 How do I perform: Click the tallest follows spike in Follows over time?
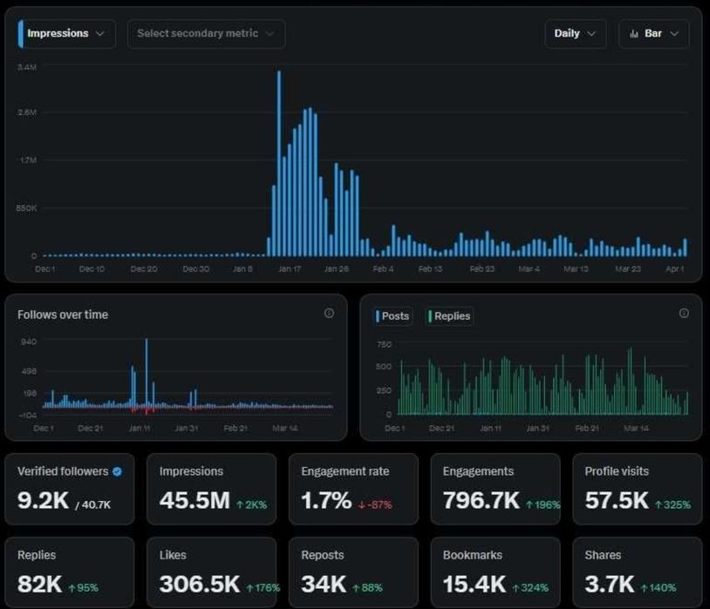pos(147,373)
